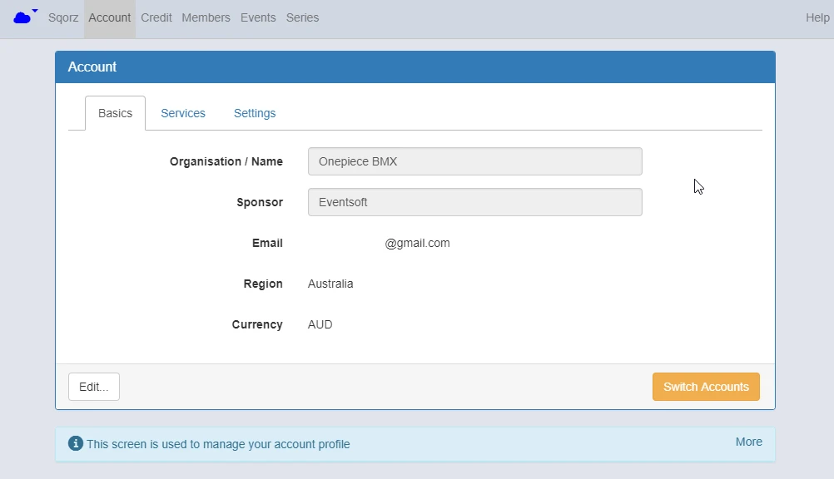834x479 pixels.
Task: Click the Edit... button
Action: click(93, 387)
